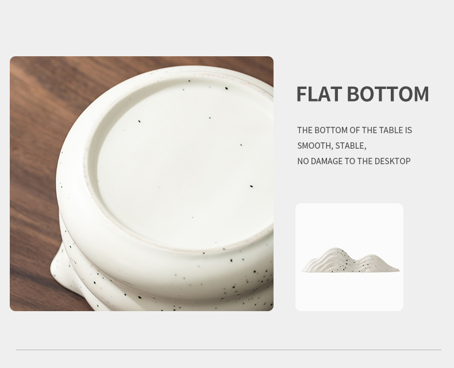Click the white card background above mountain
Screen dimensions: 454x368
coord(349,224)
